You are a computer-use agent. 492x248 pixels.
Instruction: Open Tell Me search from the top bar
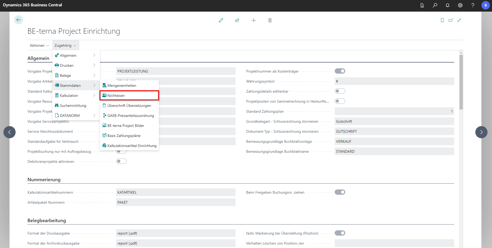coord(435,5)
